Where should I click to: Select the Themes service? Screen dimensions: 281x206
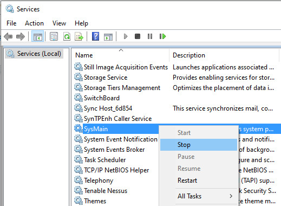pyautogui.click(x=95, y=201)
